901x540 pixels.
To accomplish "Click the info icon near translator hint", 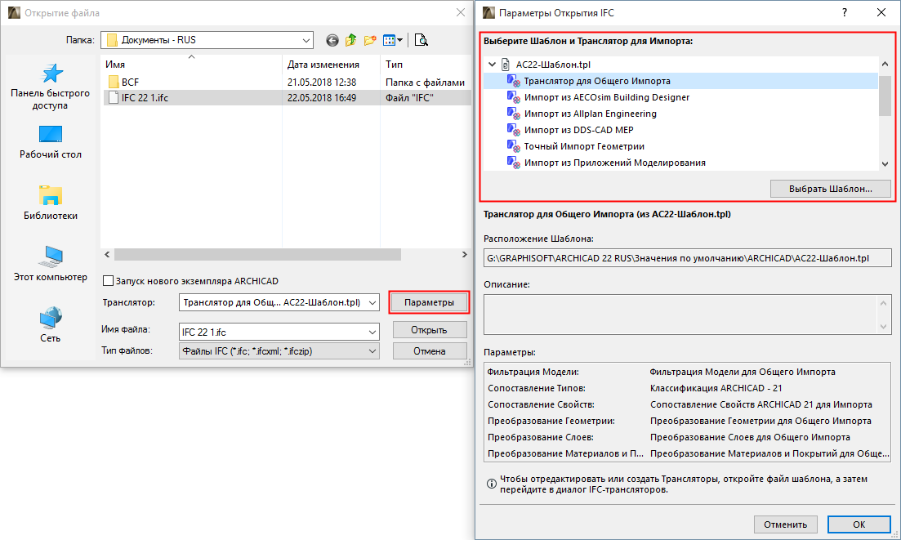I will [x=492, y=484].
